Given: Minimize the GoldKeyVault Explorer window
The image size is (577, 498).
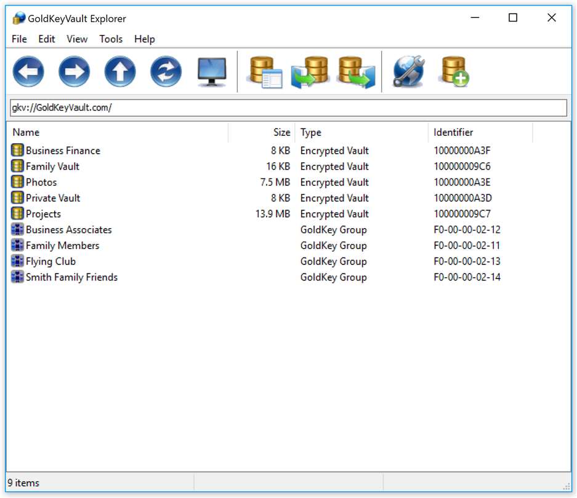Looking at the screenshot, I should click(475, 17).
